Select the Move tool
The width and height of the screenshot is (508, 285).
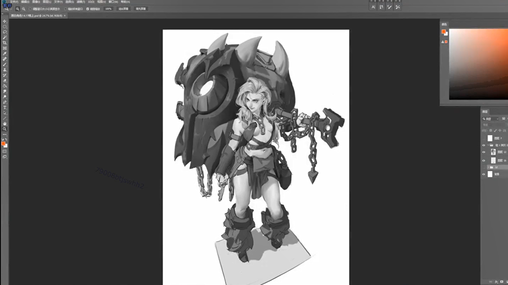(x=5, y=21)
